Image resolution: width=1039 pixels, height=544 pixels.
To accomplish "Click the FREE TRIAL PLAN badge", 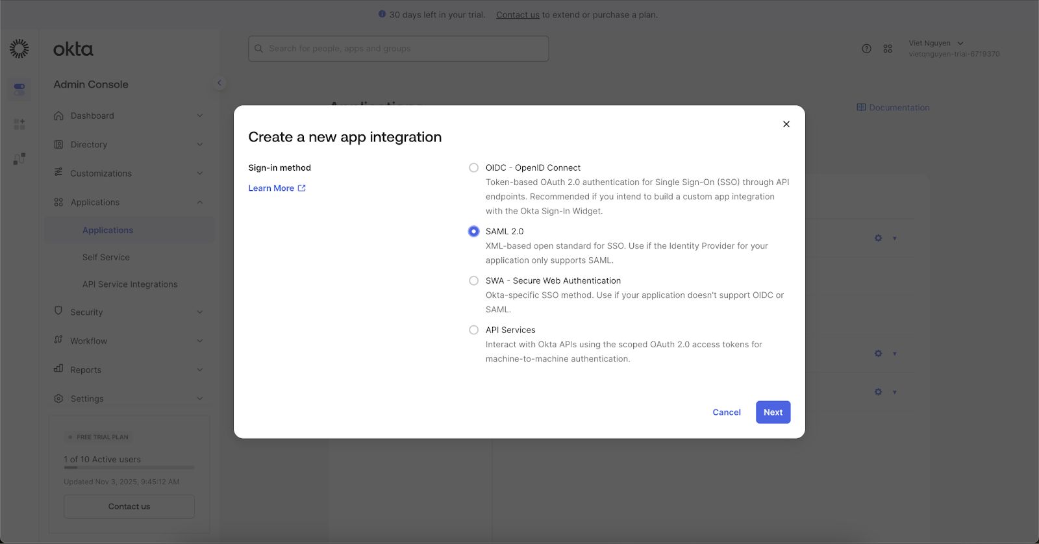I will (x=98, y=437).
